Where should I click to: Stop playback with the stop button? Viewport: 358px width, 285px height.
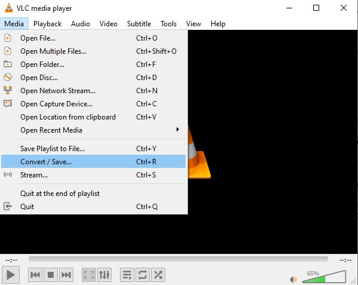51,275
